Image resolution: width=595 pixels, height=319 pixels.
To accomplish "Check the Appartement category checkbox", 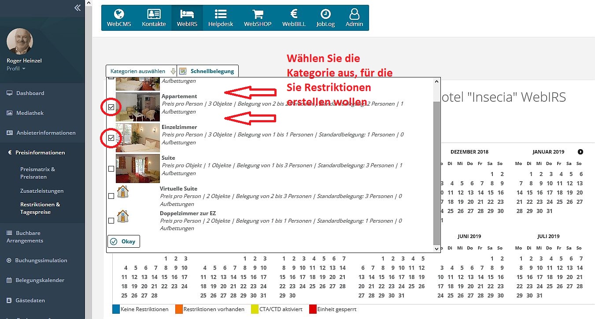I will (x=111, y=107).
